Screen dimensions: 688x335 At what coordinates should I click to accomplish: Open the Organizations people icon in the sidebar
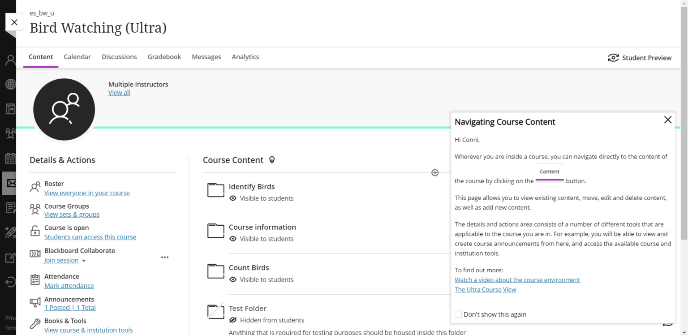[x=10, y=133]
